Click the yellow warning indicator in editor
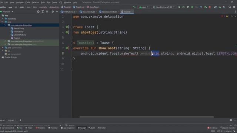Screen dimensions: 237x133 [x=227, y=16]
